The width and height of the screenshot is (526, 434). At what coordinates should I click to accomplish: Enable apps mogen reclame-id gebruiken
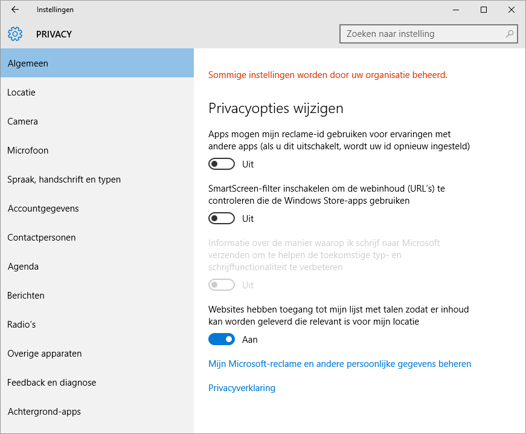pos(221,164)
